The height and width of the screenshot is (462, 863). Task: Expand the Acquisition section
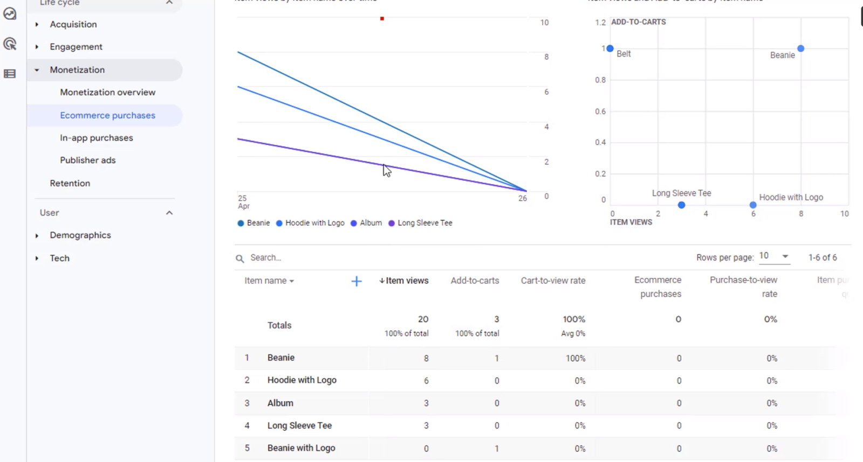click(x=37, y=24)
